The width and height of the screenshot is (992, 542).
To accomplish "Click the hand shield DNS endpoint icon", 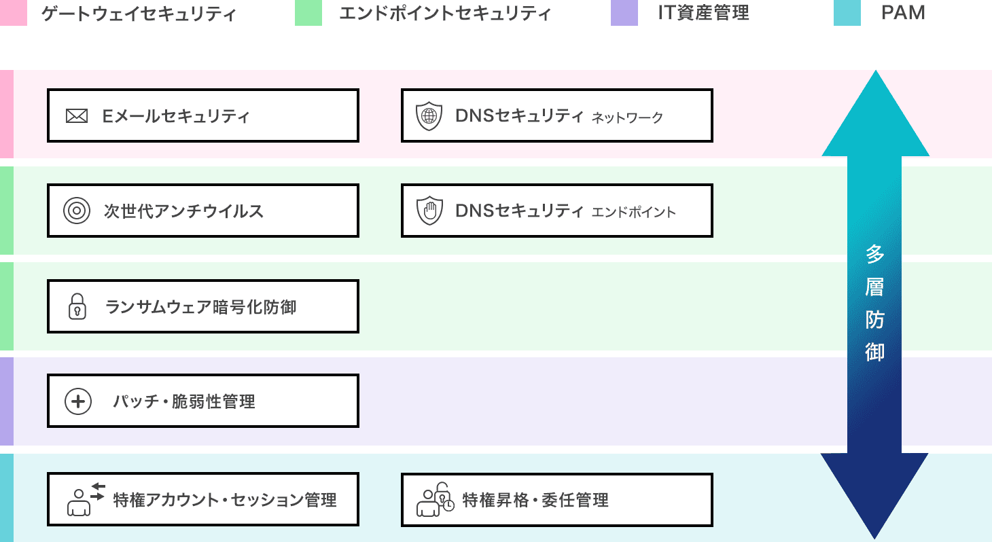I will pos(429,211).
